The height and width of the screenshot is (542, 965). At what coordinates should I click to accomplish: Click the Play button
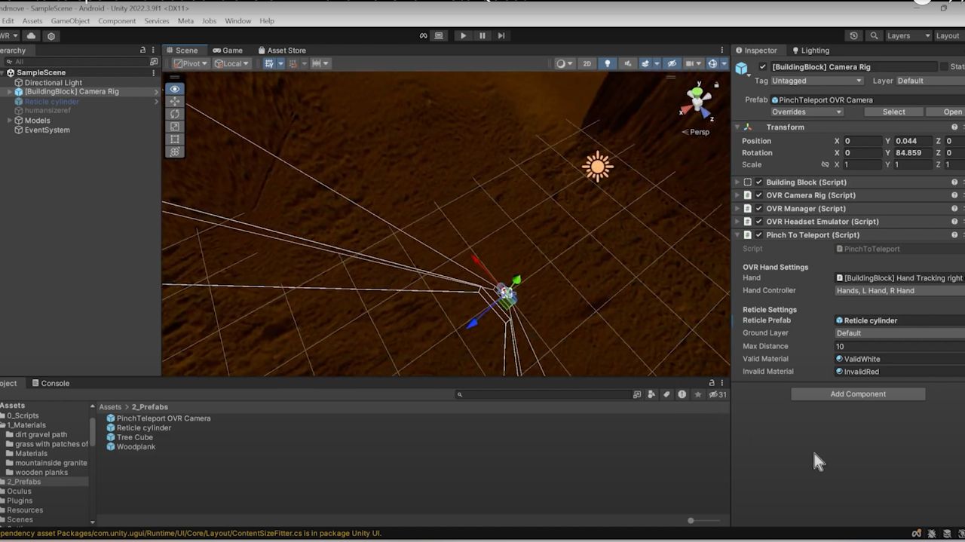(463, 35)
